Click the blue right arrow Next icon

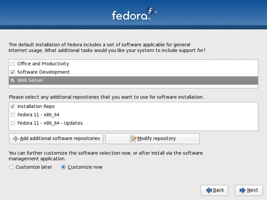pyautogui.click(x=243, y=190)
